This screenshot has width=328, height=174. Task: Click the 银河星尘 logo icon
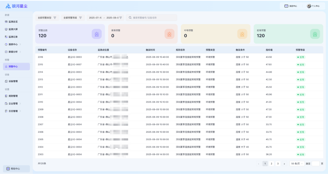click(8, 6)
